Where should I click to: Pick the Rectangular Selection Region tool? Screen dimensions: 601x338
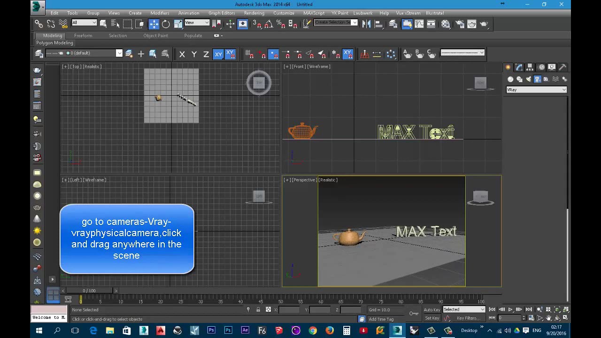127,23
